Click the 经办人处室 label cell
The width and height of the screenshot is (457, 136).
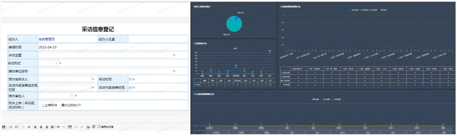(113, 39)
